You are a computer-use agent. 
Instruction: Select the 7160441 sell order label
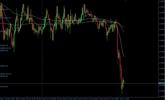[4, 66]
